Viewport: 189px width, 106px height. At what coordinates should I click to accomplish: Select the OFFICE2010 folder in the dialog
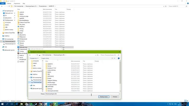point(50,76)
